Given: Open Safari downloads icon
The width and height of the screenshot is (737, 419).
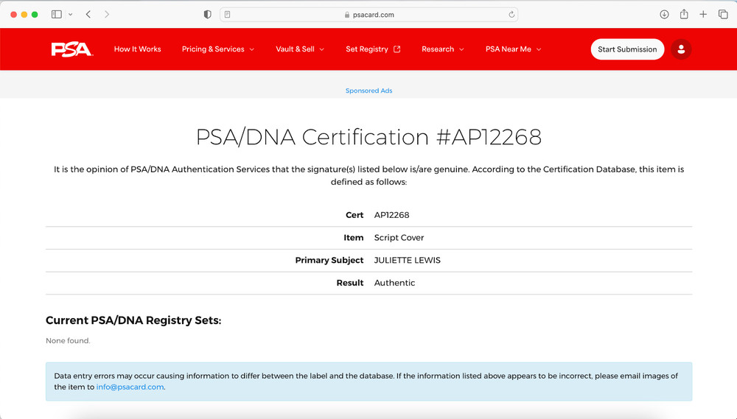Looking at the screenshot, I should click(664, 15).
